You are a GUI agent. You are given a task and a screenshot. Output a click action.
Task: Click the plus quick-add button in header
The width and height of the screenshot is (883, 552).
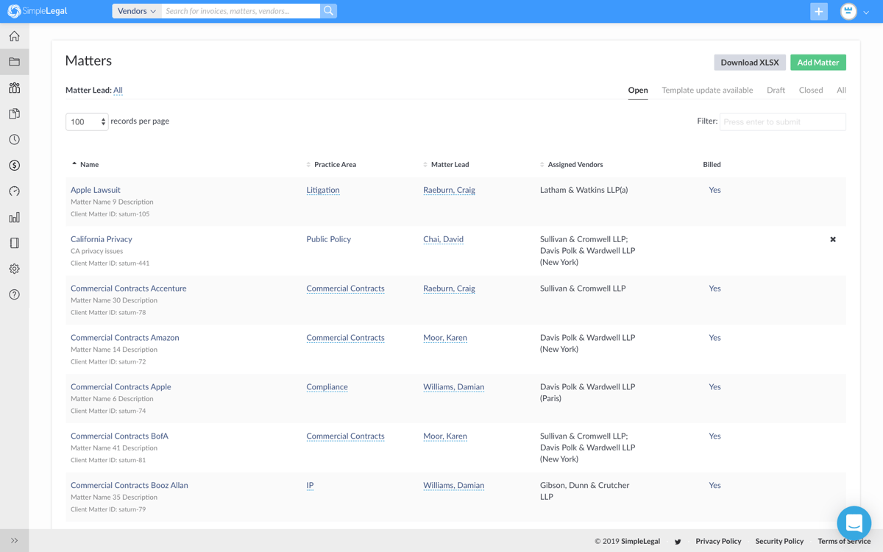tap(819, 11)
